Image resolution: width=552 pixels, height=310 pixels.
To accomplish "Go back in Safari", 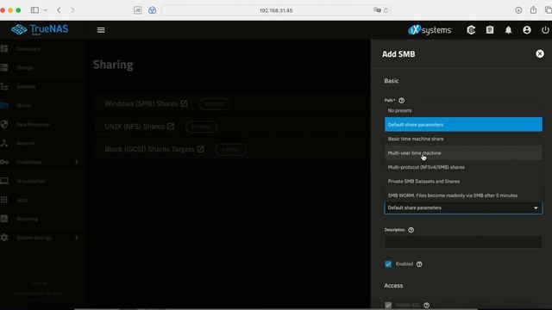I will pos(59,10).
